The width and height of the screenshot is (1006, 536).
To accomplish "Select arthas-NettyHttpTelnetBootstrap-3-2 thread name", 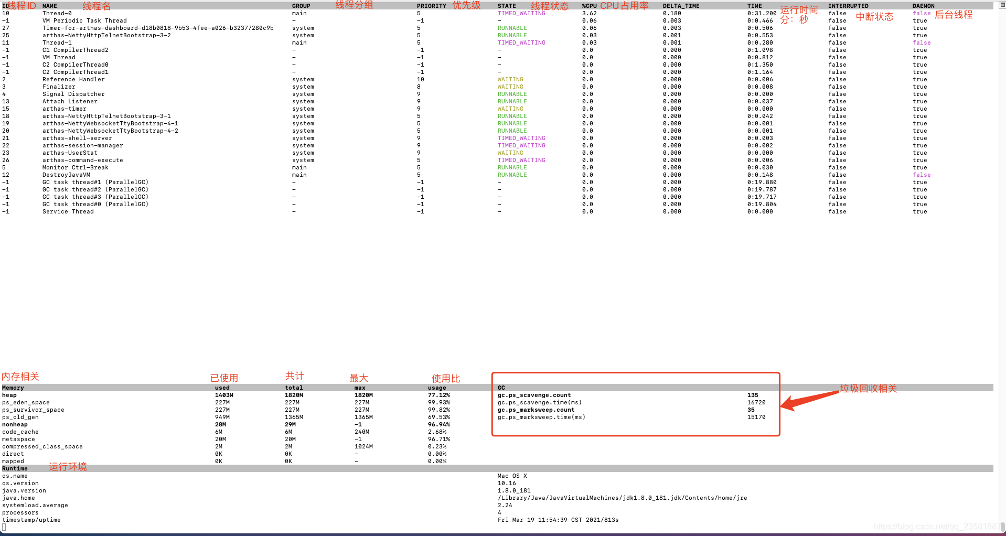I will pyautogui.click(x=106, y=36).
